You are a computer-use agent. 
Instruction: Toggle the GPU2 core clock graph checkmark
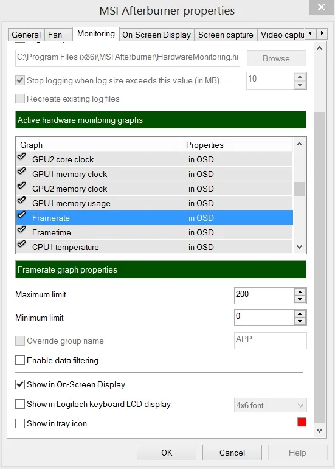[21, 156]
